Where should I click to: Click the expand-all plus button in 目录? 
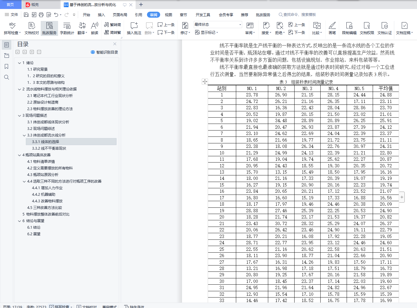(32, 52)
